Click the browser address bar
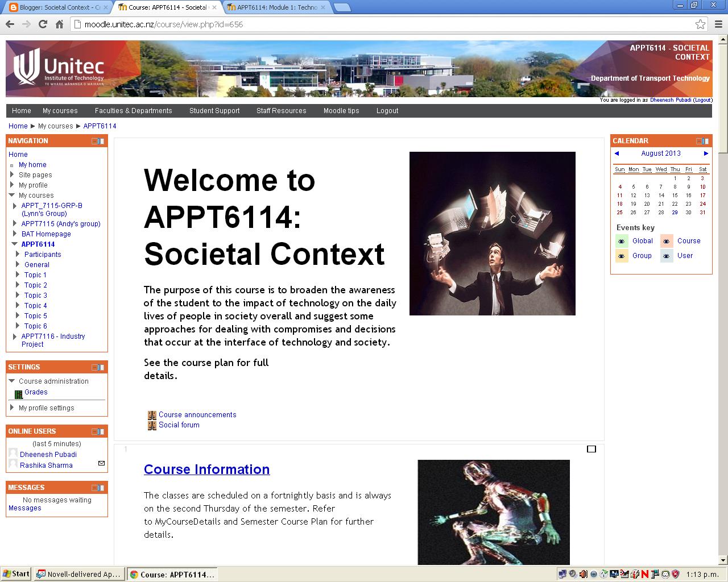This screenshot has width=728, height=582. pyautogui.click(x=381, y=24)
